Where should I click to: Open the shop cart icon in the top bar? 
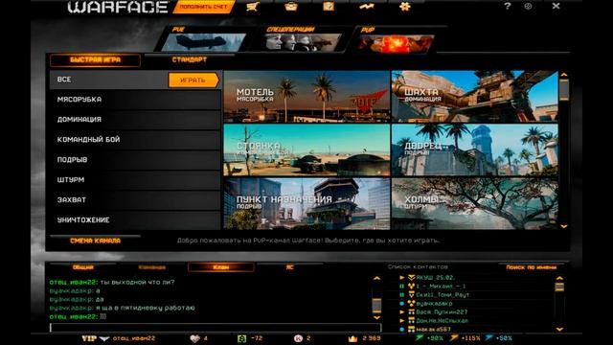click(253, 7)
